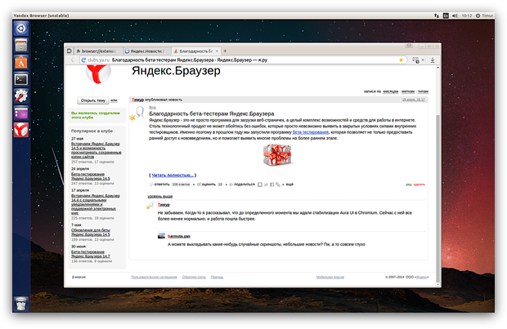The height and width of the screenshot is (329, 507).
Task: Click the Facebook share icon
Action: coord(272,185)
